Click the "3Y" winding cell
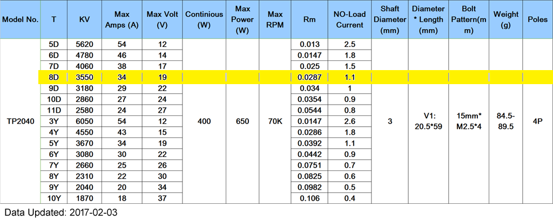This screenshot has height=220, width=553. pos(53,121)
